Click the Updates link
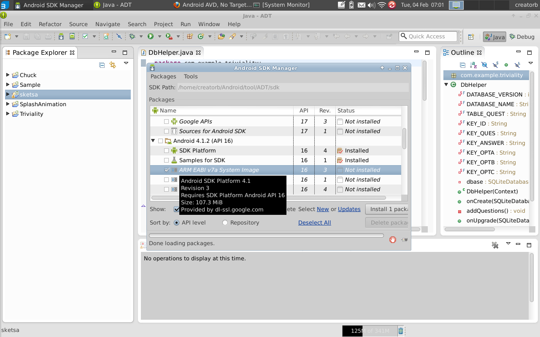The width and height of the screenshot is (540, 337). coord(349,209)
